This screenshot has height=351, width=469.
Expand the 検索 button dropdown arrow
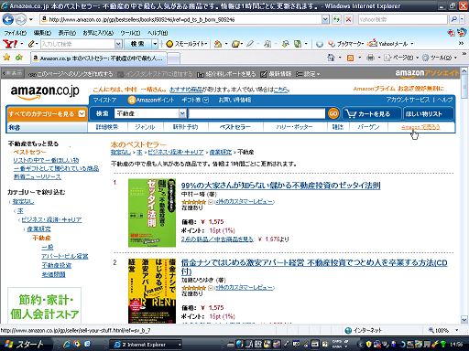pos(155,44)
